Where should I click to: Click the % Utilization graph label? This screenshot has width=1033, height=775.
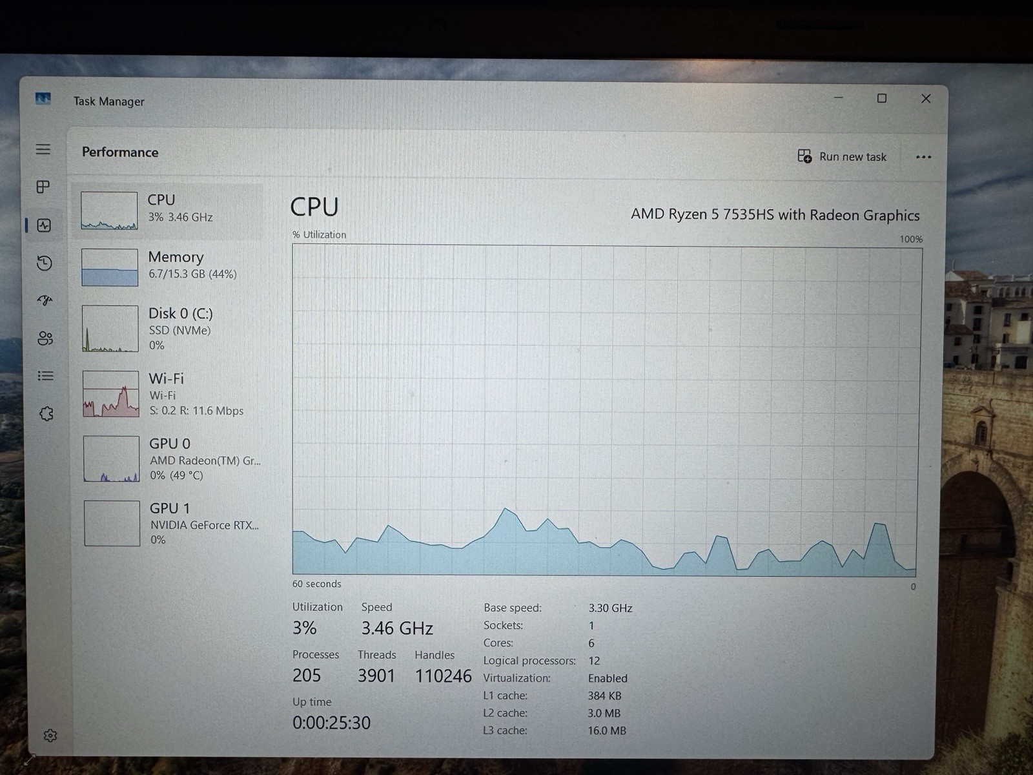(x=319, y=234)
